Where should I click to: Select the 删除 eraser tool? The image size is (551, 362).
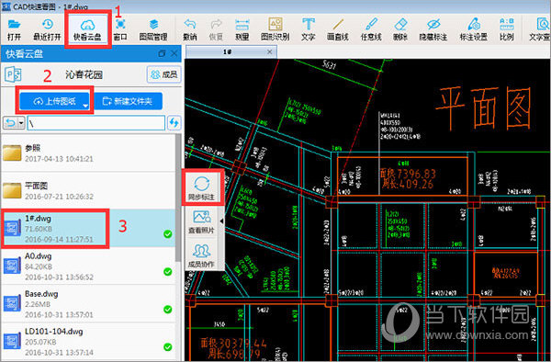400,29
